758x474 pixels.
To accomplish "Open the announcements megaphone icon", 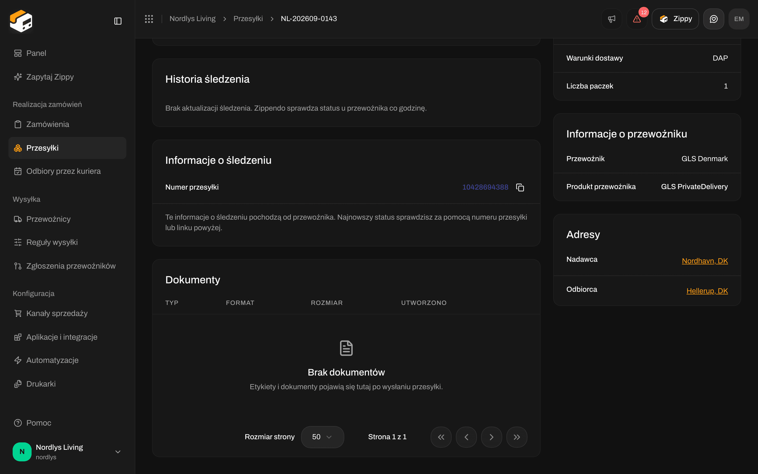I will click(611, 19).
